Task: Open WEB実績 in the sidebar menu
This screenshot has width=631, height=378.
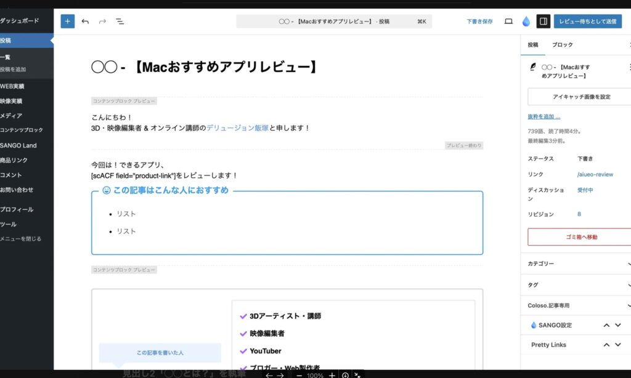Action: [x=14, y=86]
